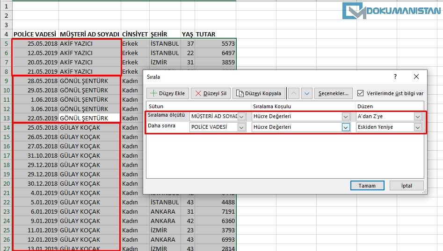
Task: Select row header 13
Action: click(6, 119)
